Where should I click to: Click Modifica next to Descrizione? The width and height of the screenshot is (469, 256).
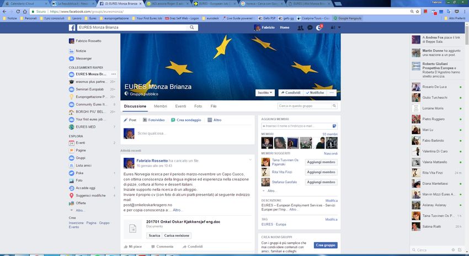[332, 201]
